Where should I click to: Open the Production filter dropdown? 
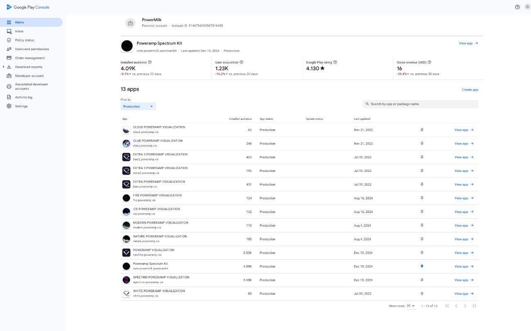pos(138,106)
